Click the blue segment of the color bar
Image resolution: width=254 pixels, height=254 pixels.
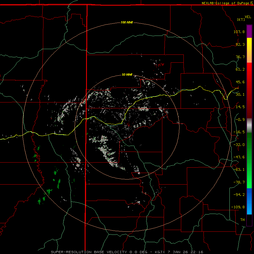pyautogui.click(x=249, y=201)
